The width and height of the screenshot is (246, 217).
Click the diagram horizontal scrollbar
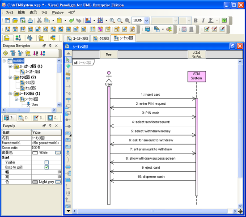point(153,211)
